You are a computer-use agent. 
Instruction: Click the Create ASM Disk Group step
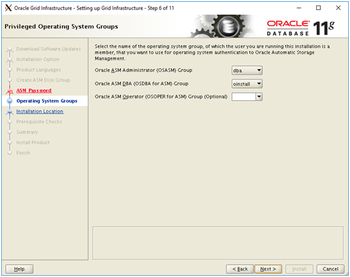[x=43, y=80]
